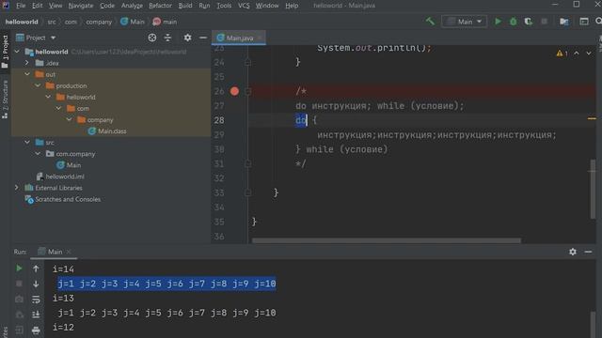Open the File menu
This screenshot has width=602, height=338.
21,6
